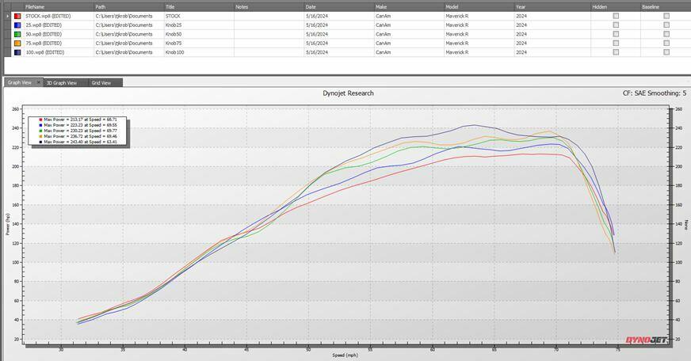Image resolution: width=691 pixels, height=361 pixels.
Task: Set the Knob50 run as Baseline
Action: coord(666,34)
